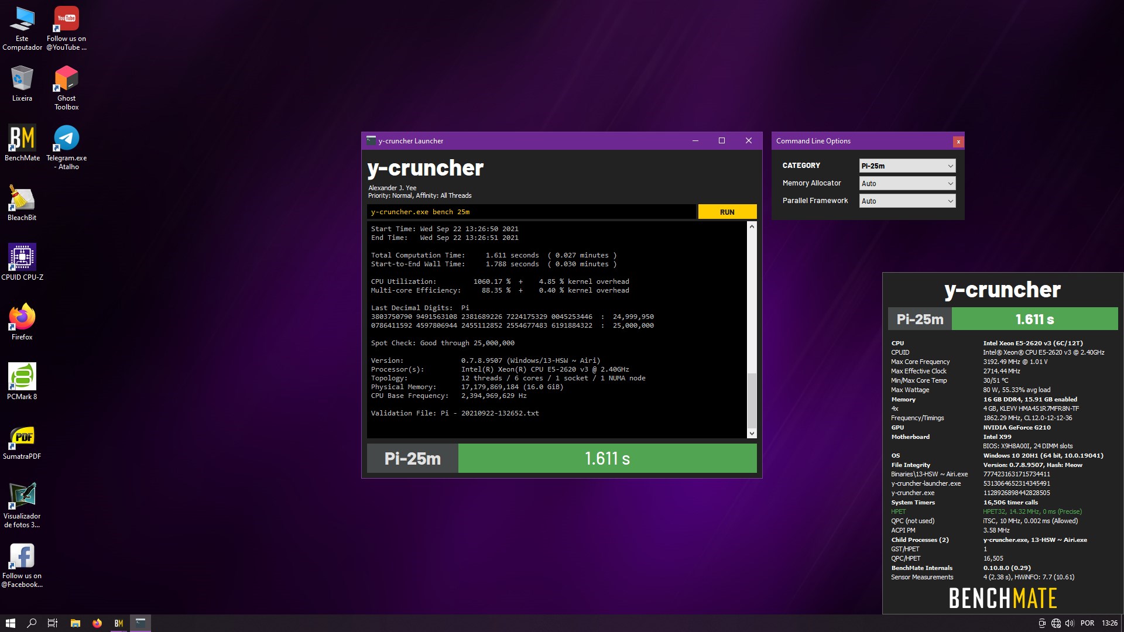
Task: Click the Pi-25m label in launcher result bar
Action: 412,458
